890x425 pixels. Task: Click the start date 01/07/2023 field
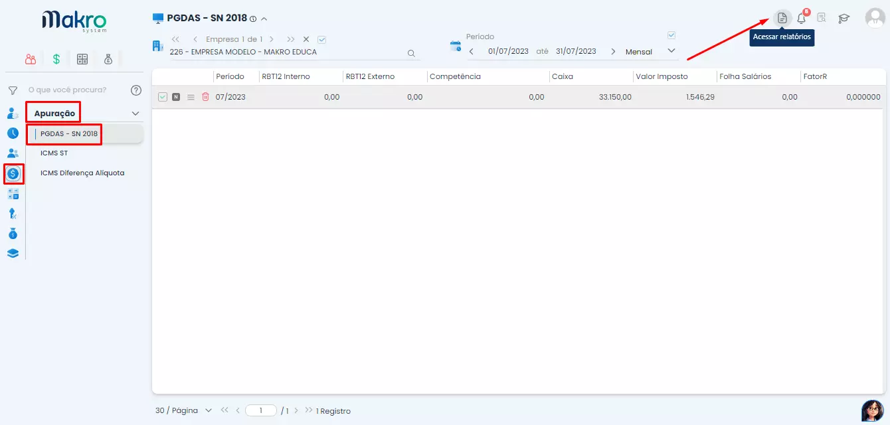508,51
